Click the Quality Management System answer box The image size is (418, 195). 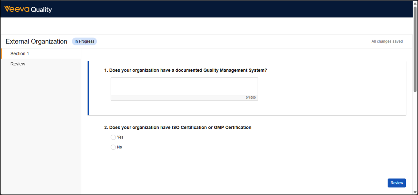pos(184,87)
